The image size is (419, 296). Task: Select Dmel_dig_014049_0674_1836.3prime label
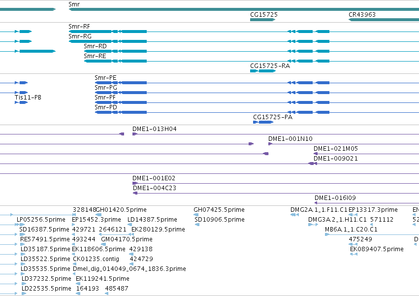coord(129,269)
